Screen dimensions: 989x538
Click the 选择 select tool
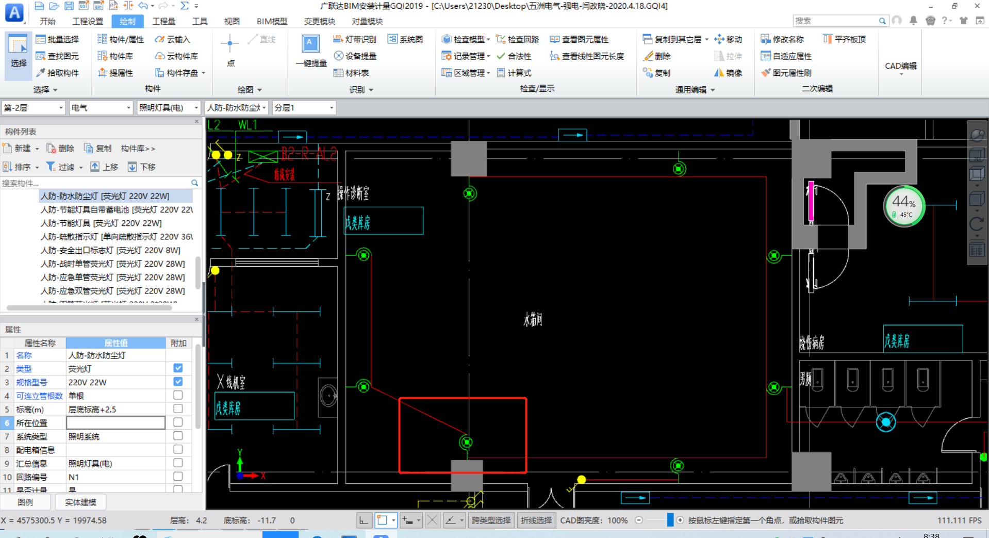[19, 56]
